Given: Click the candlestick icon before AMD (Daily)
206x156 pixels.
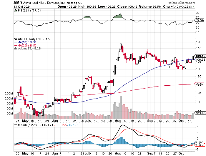Looking at the screenshot, I should click(x=16, y=39).
